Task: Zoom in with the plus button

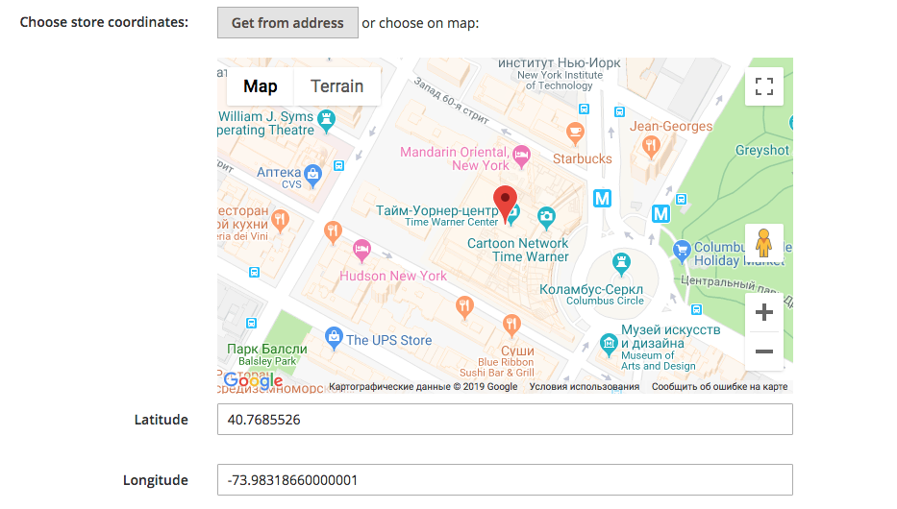Action: pos(764,312)
